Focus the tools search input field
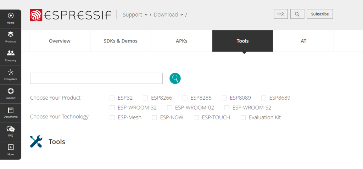 (x=96, y=78)
